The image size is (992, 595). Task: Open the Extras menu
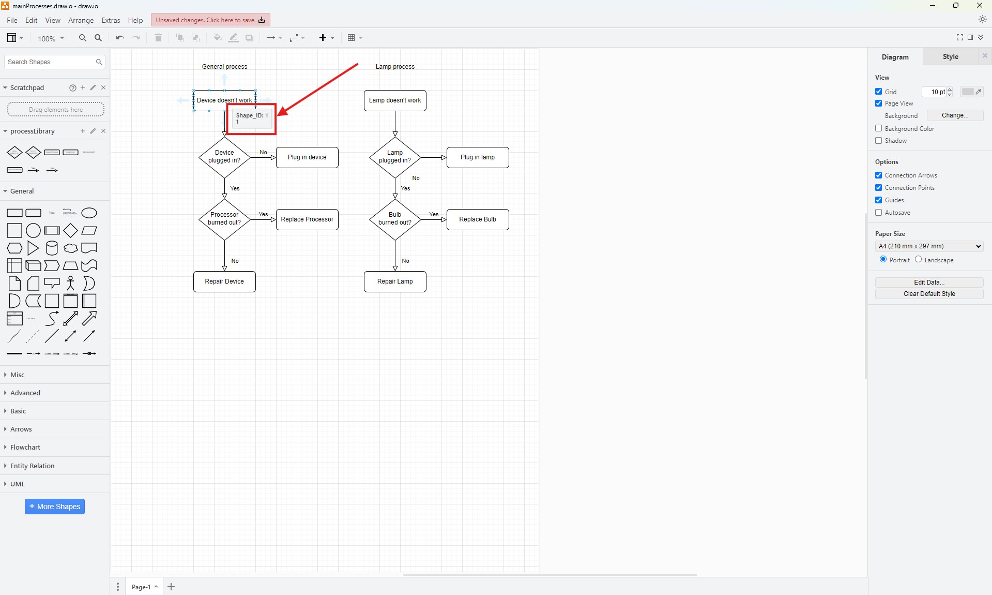click(x=111, y=20)
